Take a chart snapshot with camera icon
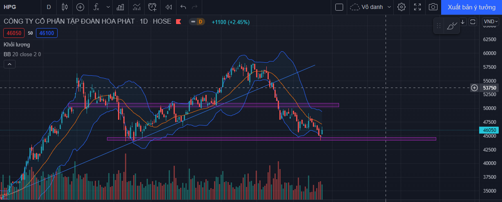The image size is (502, 202). [433, 7]
